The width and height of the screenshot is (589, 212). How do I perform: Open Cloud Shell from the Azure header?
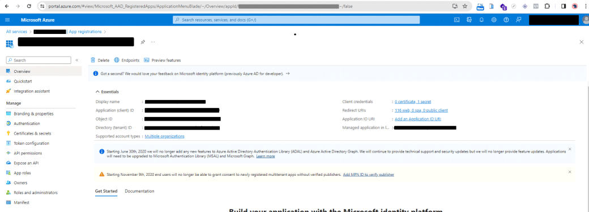point(457,20)
